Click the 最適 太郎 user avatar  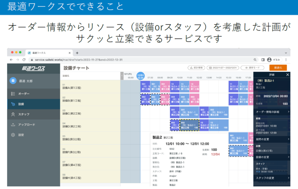tap(13, 81)
